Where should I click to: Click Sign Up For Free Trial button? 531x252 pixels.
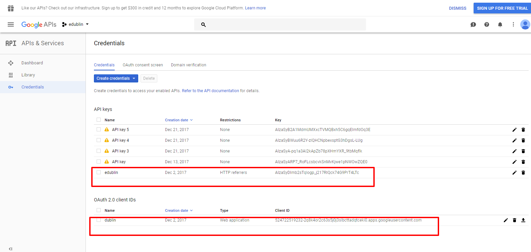pos(502,8)
